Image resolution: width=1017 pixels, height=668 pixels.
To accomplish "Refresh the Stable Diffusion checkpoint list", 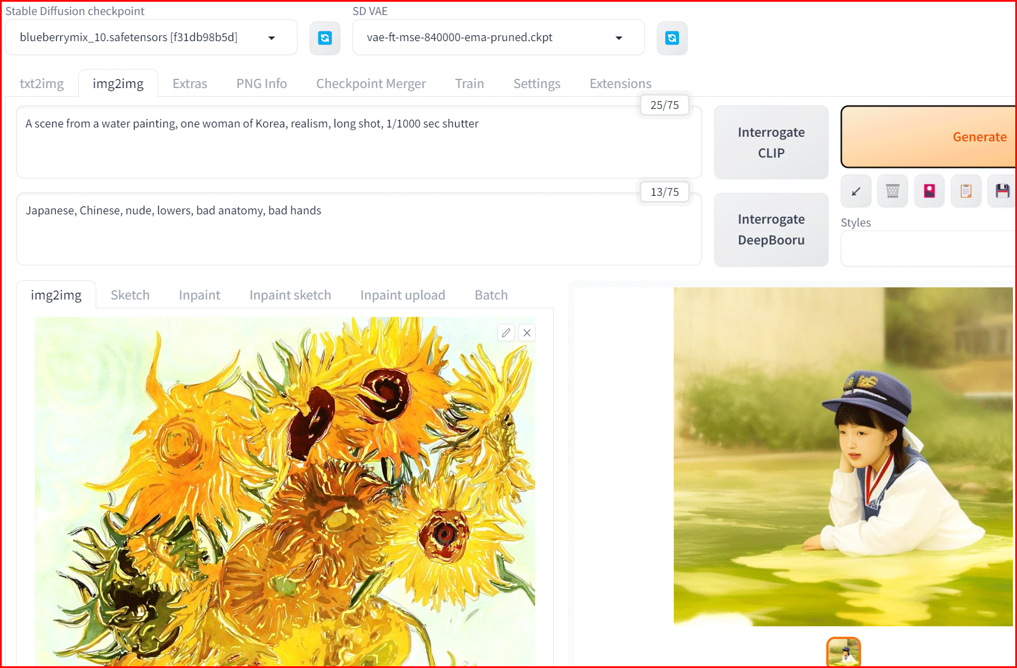I will point(325,38).
